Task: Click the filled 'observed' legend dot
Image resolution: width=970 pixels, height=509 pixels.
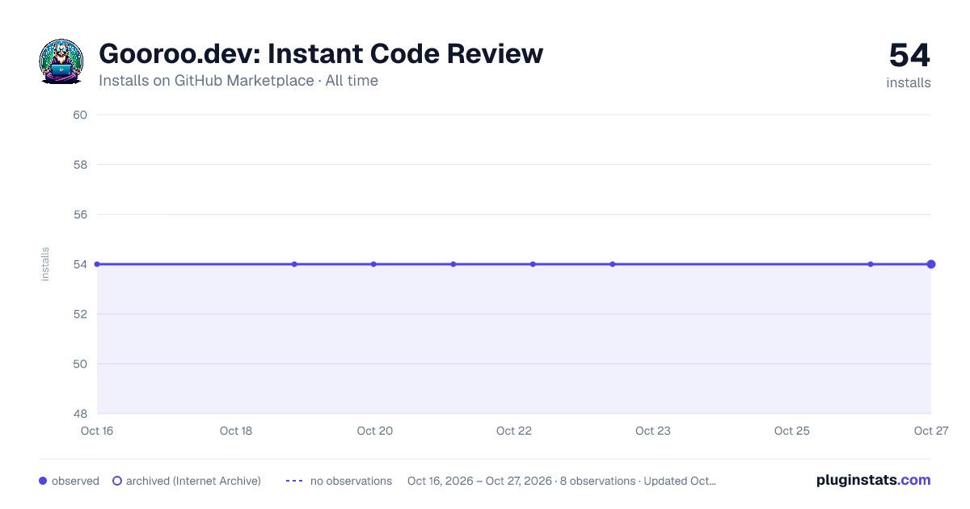Action: (43, 481)
